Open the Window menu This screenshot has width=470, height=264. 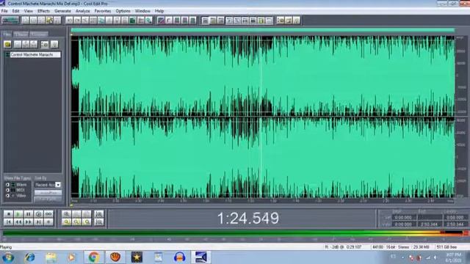[x=142, y=11]
